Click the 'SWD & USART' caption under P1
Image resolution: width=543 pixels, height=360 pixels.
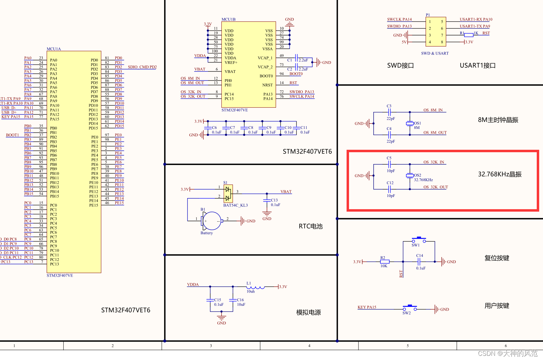coord(435,54)
